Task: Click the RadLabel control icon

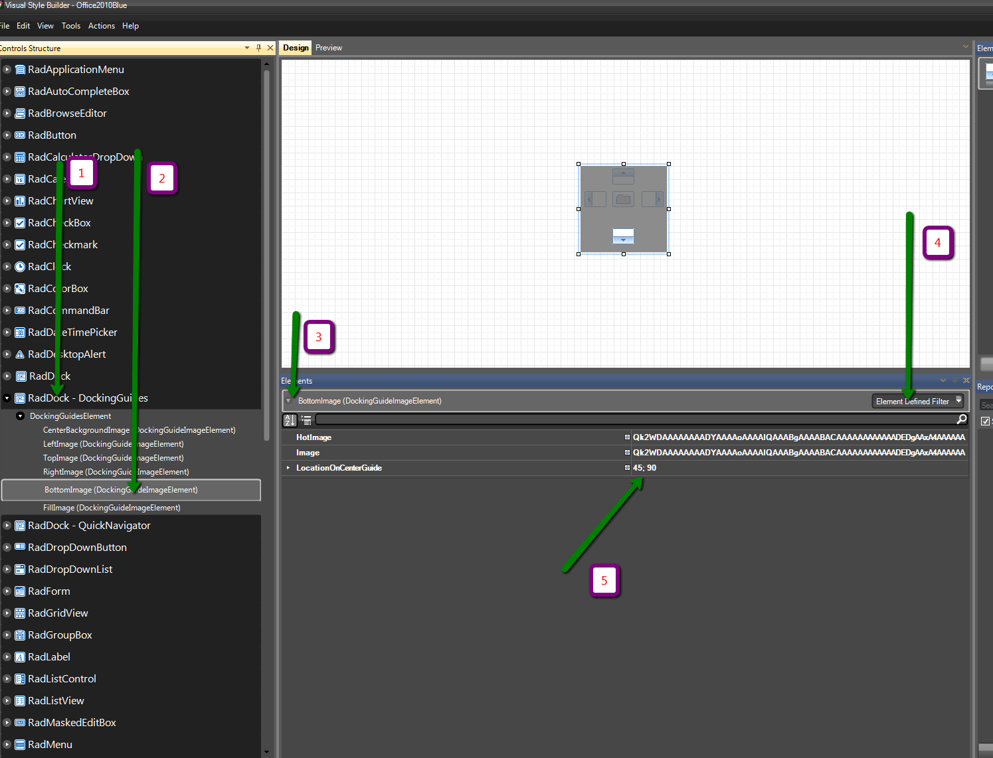Action: click(20, 657)
